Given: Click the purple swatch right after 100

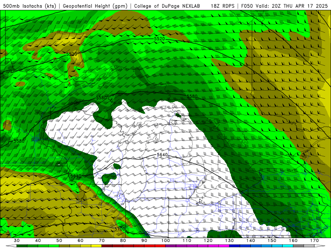Looking at the screenshot, I should pos(171,246).
